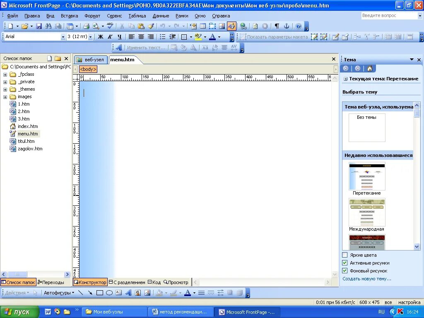424x318 pixels.
Task: Select the Международная theme thumbnail
Action: (367, 212)
